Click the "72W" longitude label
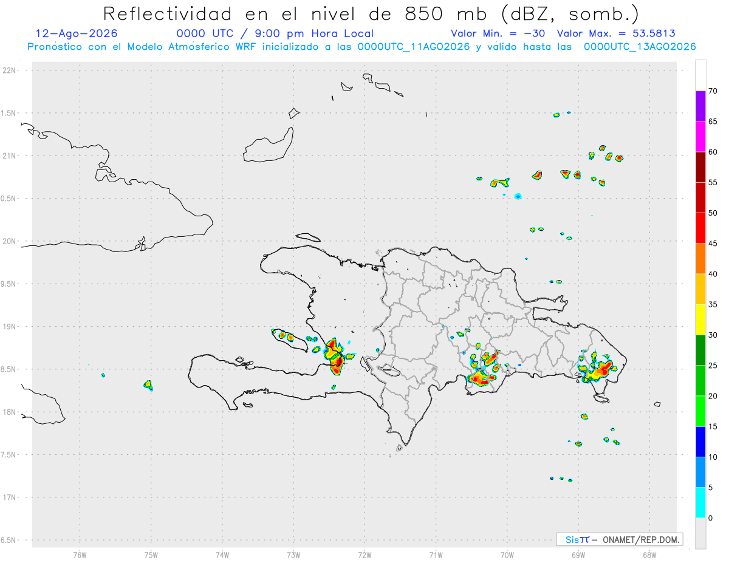This screenshot has height=563, width=729. (364, 554)
